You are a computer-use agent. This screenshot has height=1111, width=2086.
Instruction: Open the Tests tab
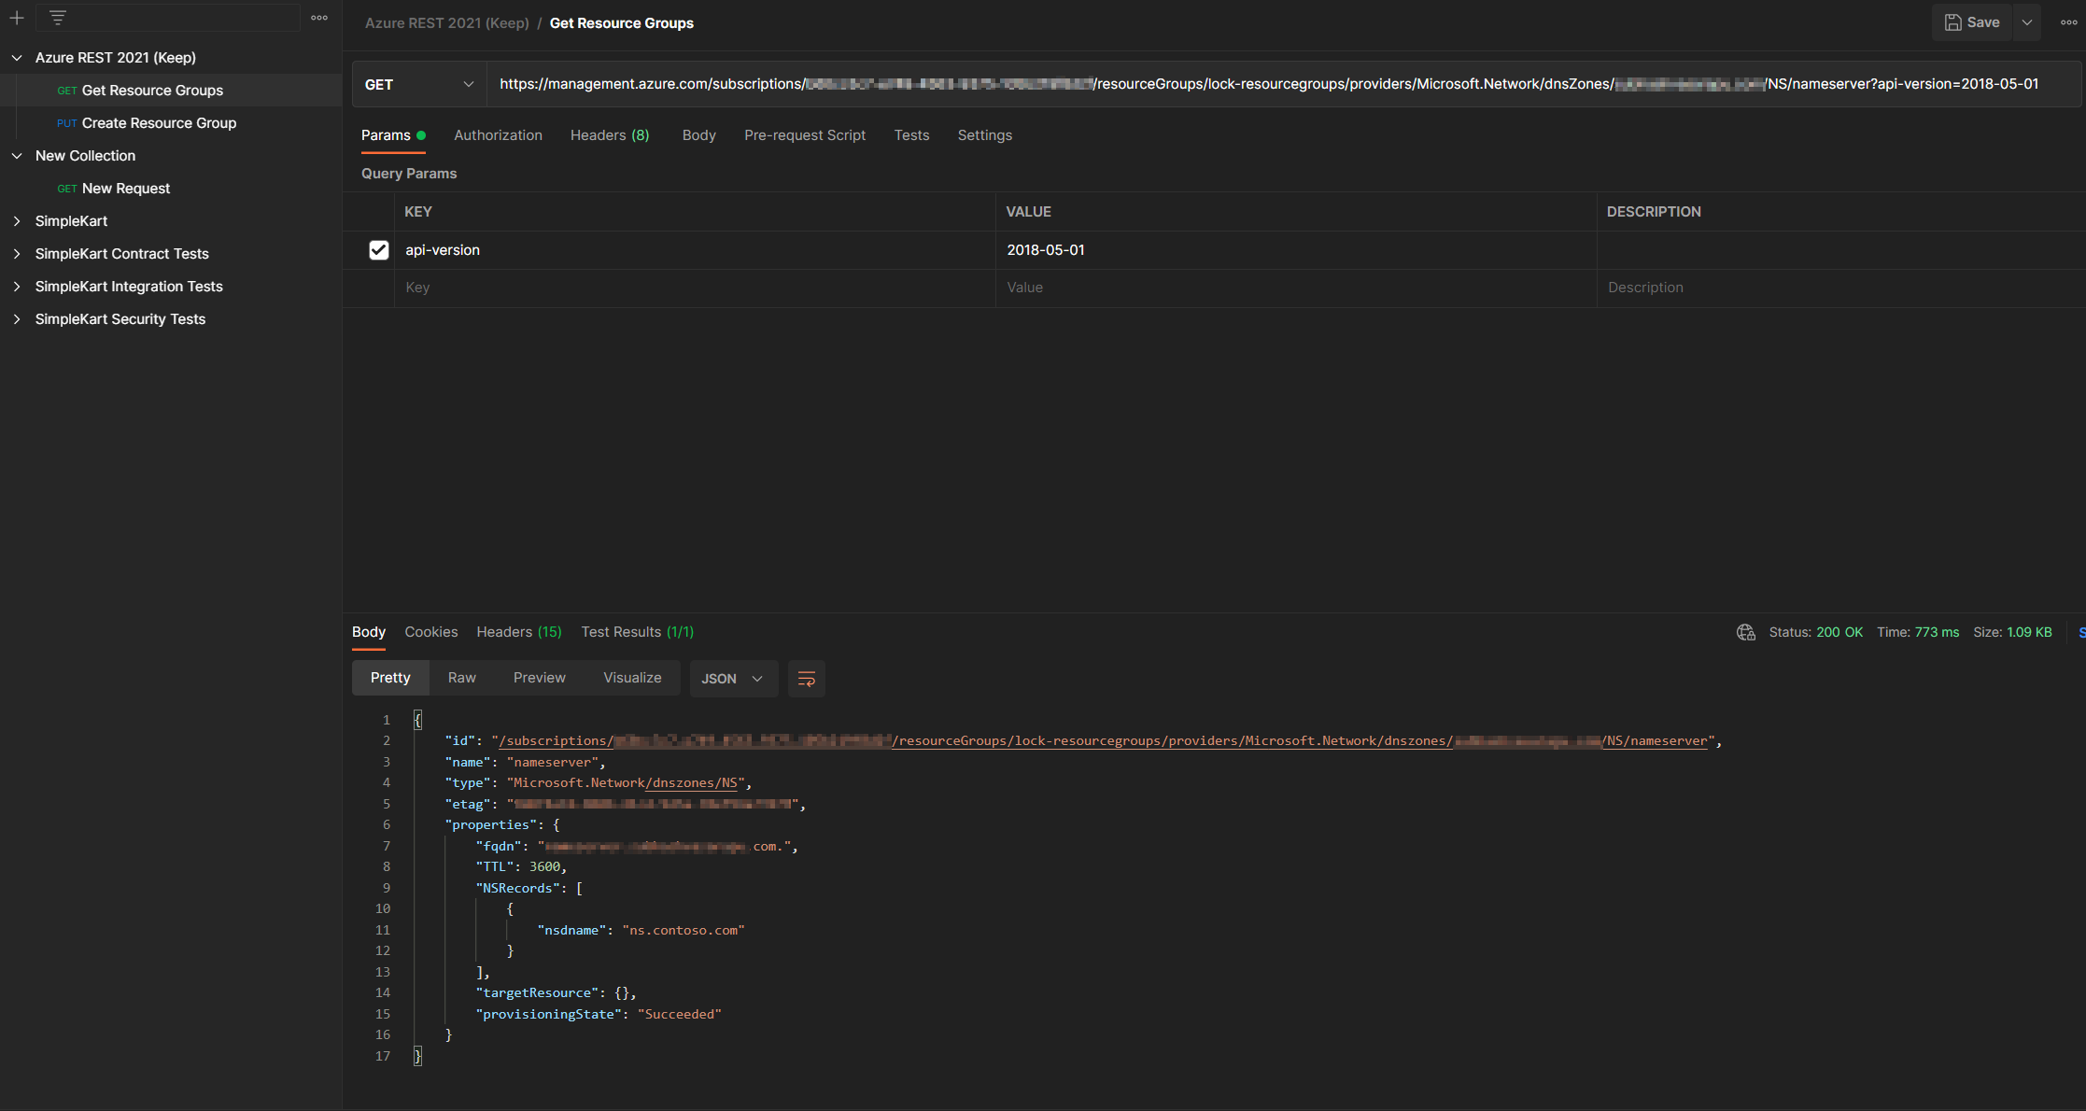click(x=911, y=135)
